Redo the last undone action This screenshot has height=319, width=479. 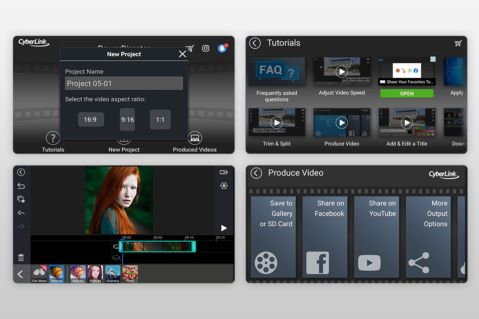click(20, 226)
